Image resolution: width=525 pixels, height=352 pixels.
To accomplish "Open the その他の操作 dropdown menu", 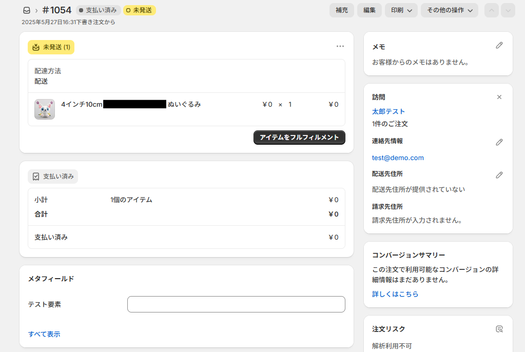I will tap(449, 10).
